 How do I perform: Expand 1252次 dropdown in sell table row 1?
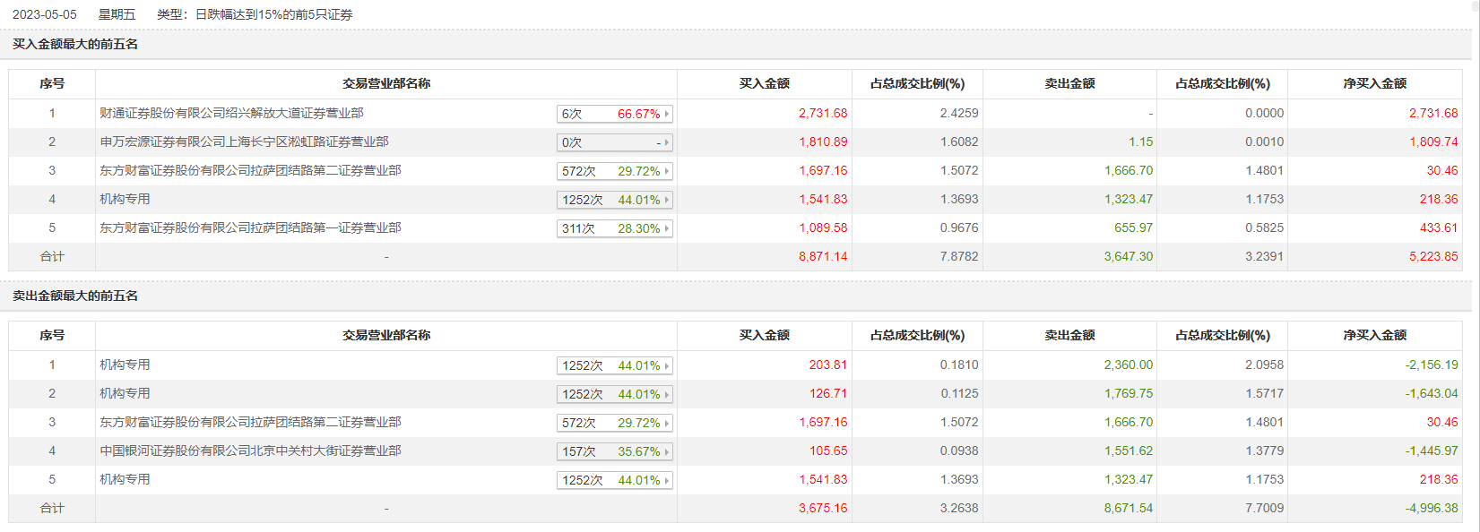(x=666, y=365)
